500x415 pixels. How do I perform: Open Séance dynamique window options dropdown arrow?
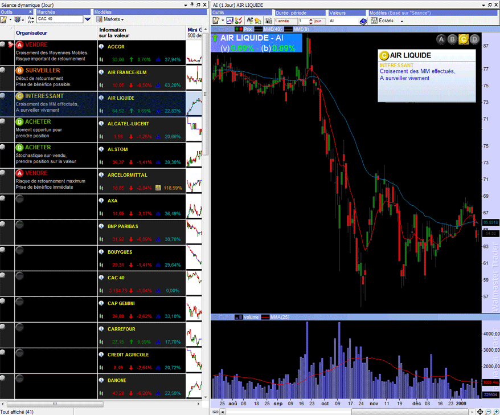[x=186, y=5]
